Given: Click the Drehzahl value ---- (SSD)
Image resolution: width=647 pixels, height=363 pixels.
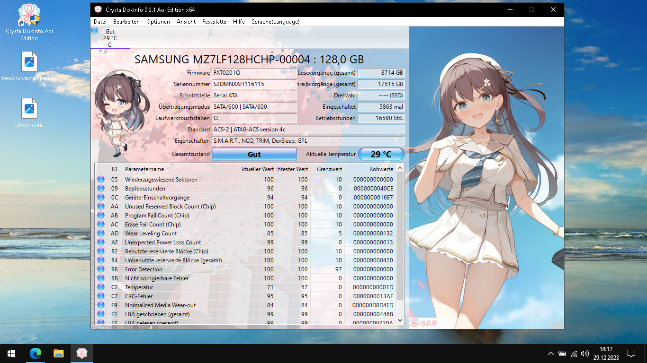Looking at the screenshot, I should 381,95.
